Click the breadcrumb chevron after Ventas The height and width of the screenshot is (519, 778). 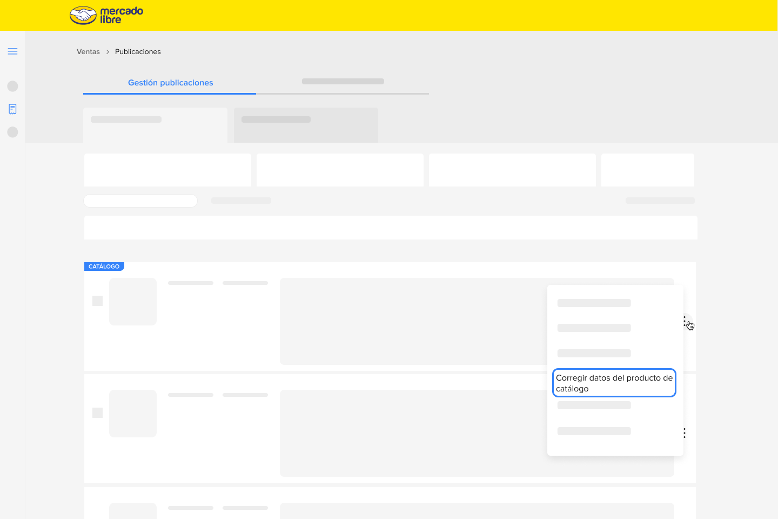tap(108, 52)
